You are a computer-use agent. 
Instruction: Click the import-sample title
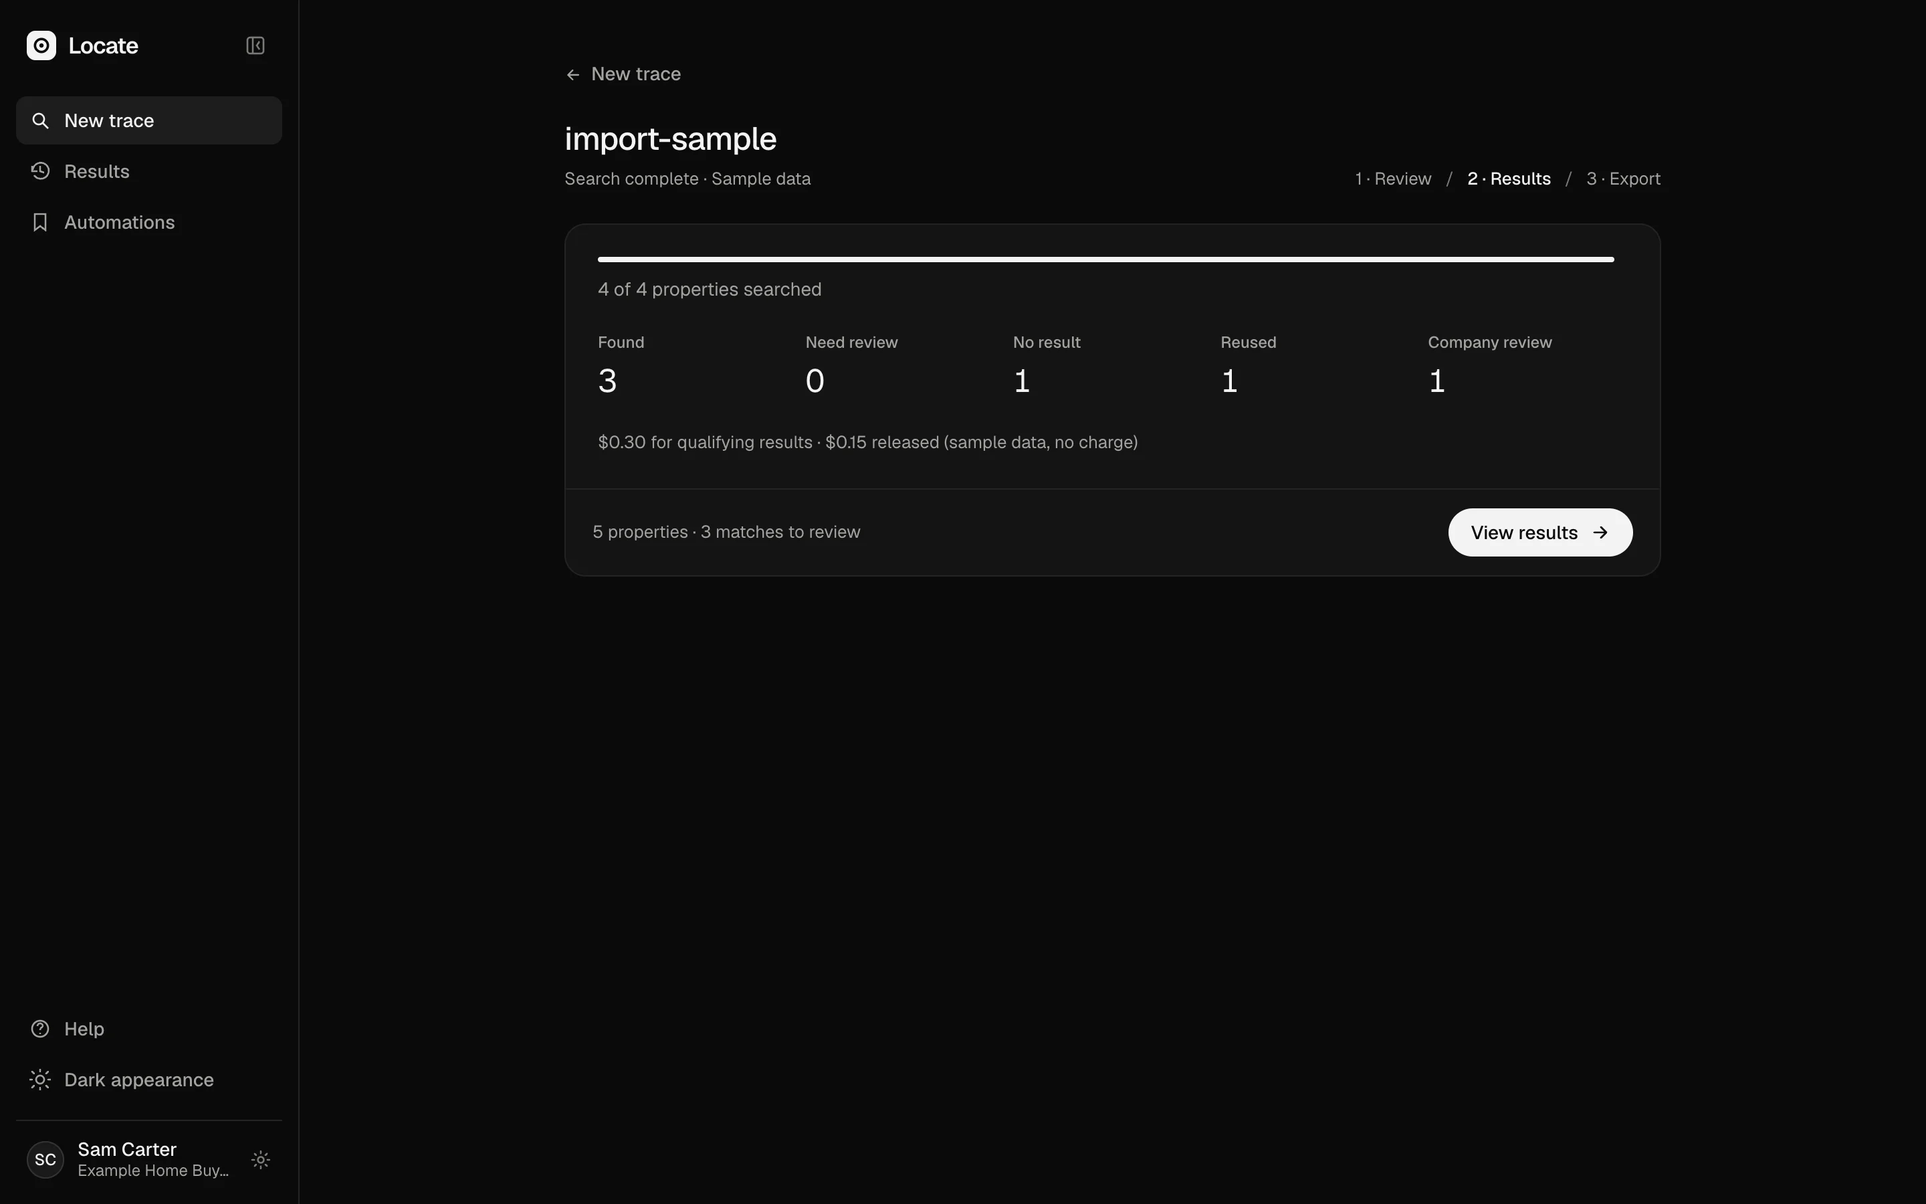[x=670, y=138]
